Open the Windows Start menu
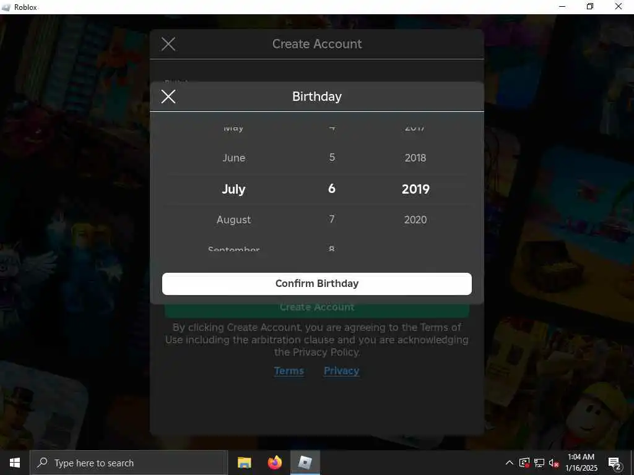Screen dimensions: 634x475 15,463
